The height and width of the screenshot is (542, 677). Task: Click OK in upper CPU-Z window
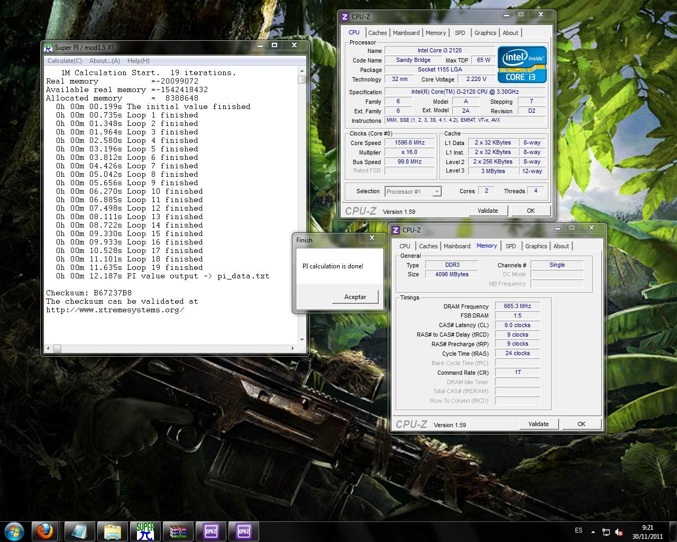click(x=530, y=211)
